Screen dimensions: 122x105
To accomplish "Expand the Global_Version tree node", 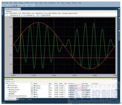I will click(8, 90).
